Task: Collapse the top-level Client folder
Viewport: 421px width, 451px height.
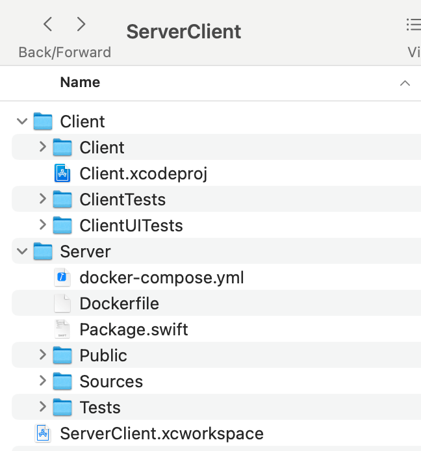Action: [x=23, y=122]
